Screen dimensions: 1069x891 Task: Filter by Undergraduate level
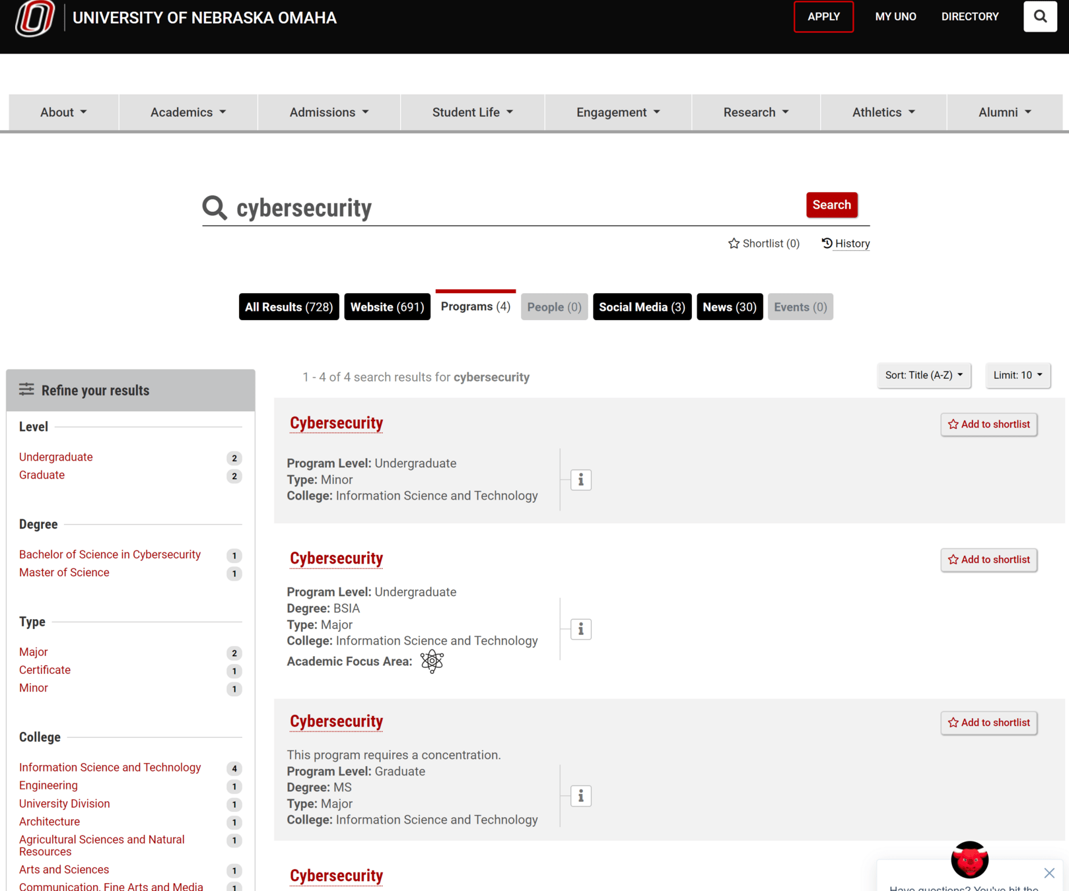pos(55,457)
